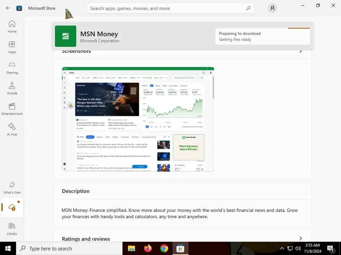341x255 pixels.
Task: Open the MSN Money screenshot thumbnail
Action: 138,119
